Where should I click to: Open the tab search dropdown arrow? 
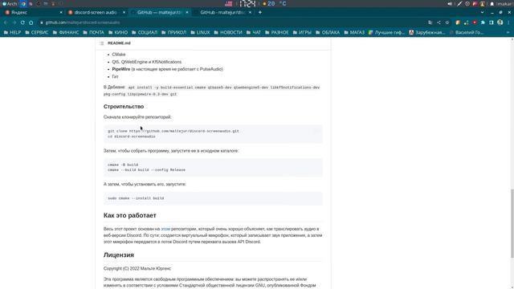click(482, 12)
